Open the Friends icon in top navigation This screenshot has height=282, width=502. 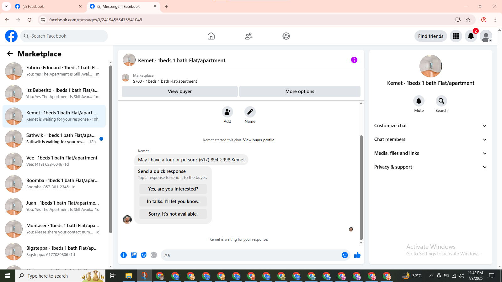coord(249,36)
